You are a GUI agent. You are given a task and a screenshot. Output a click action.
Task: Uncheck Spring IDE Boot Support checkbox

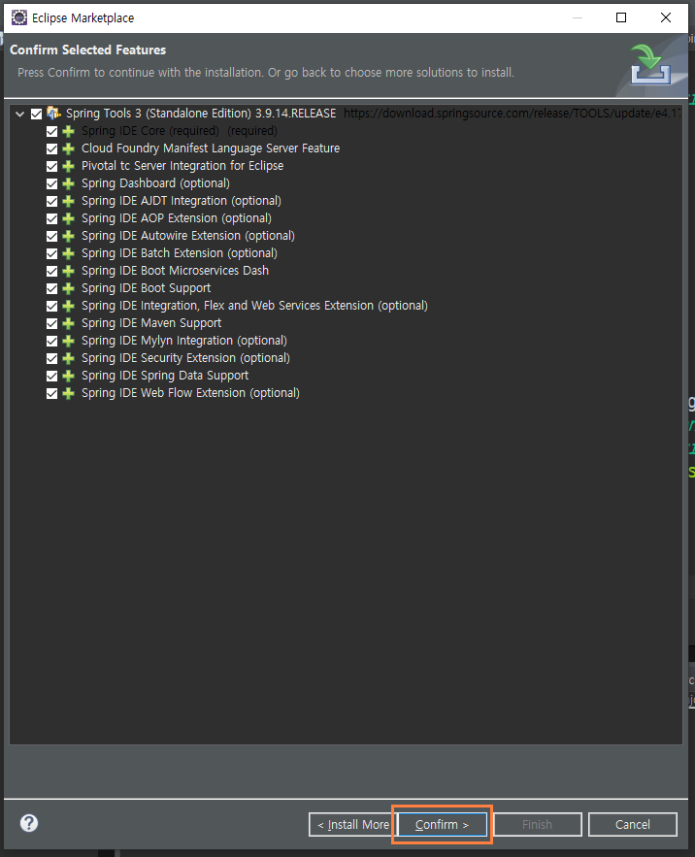click(52, 288)
